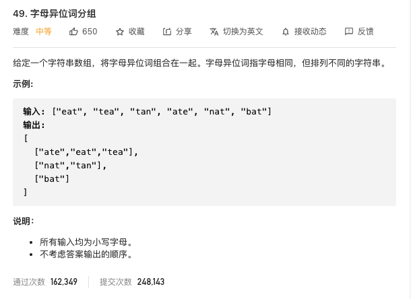Click the 示例 heading

23,84
